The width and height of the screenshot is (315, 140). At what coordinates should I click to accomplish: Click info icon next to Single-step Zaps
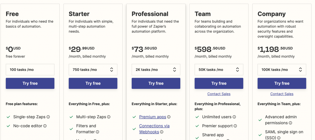(x=48, y=117)
